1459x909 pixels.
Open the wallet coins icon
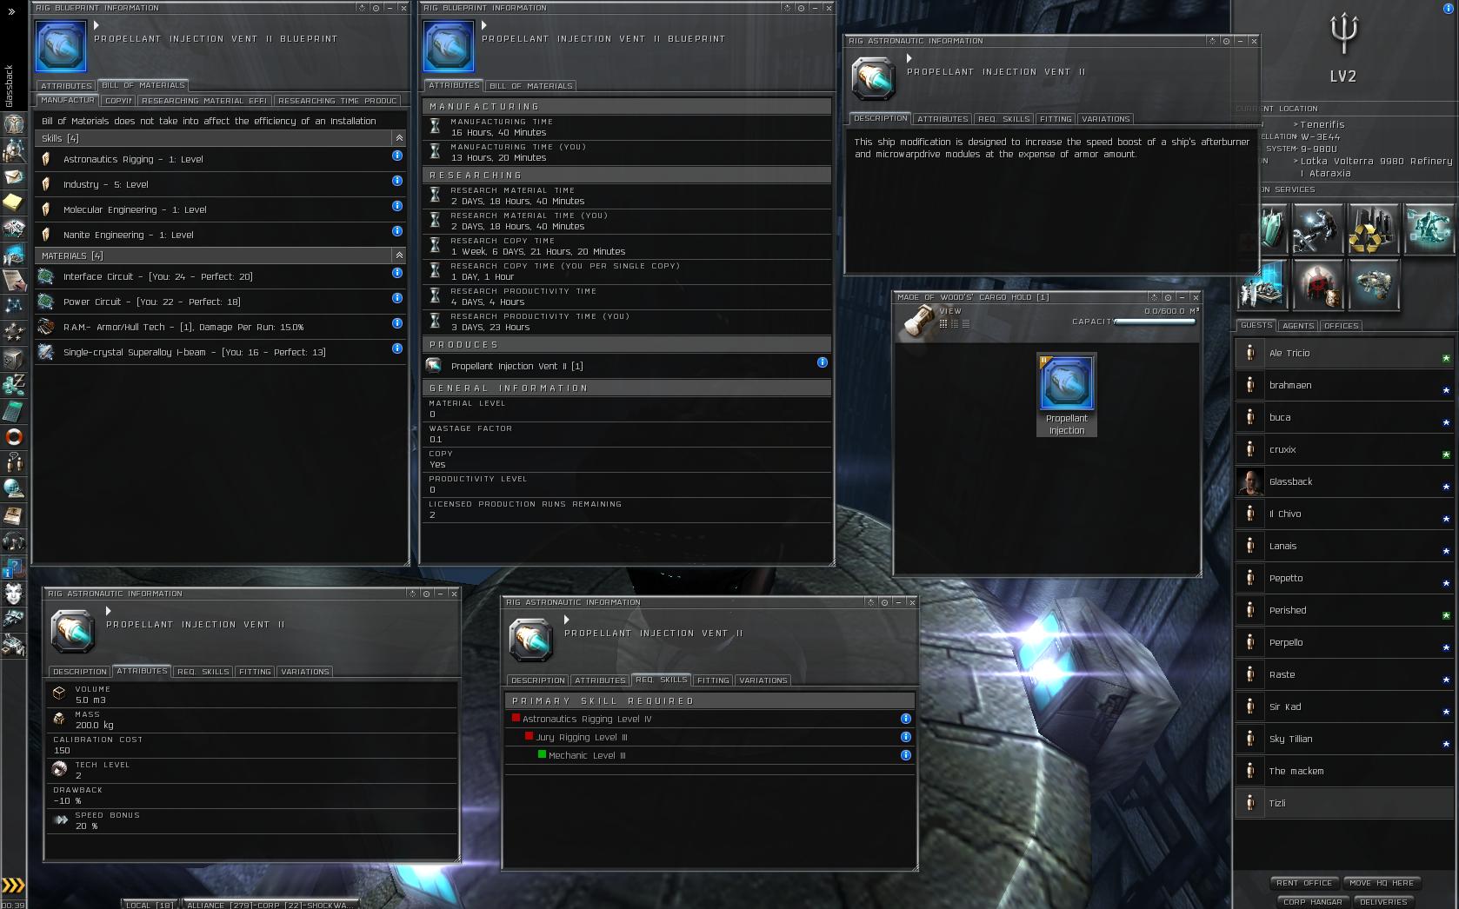(13, 384)
